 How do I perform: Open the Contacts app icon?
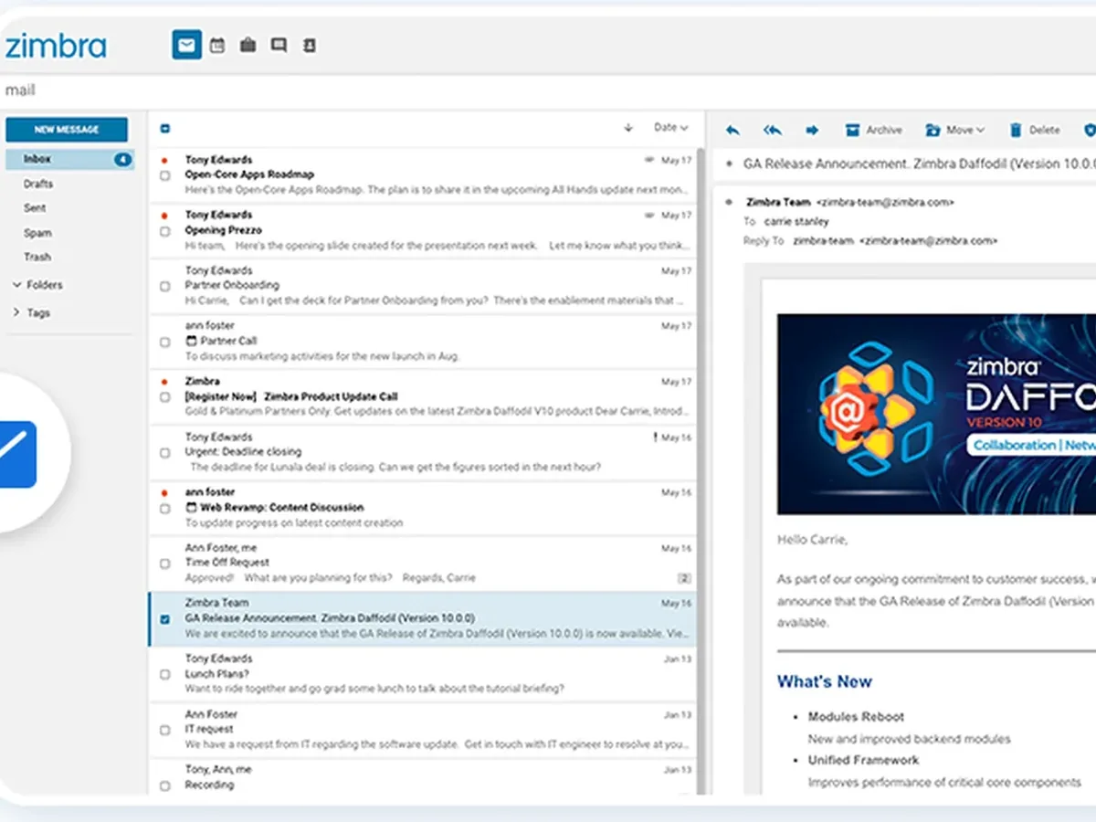click(310, 45)
